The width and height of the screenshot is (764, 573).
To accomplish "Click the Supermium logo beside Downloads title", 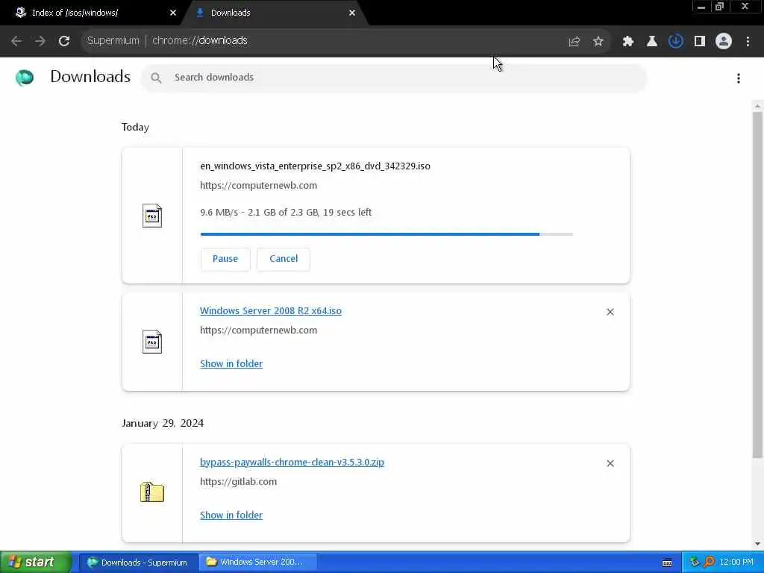I will tap(25, 78).
